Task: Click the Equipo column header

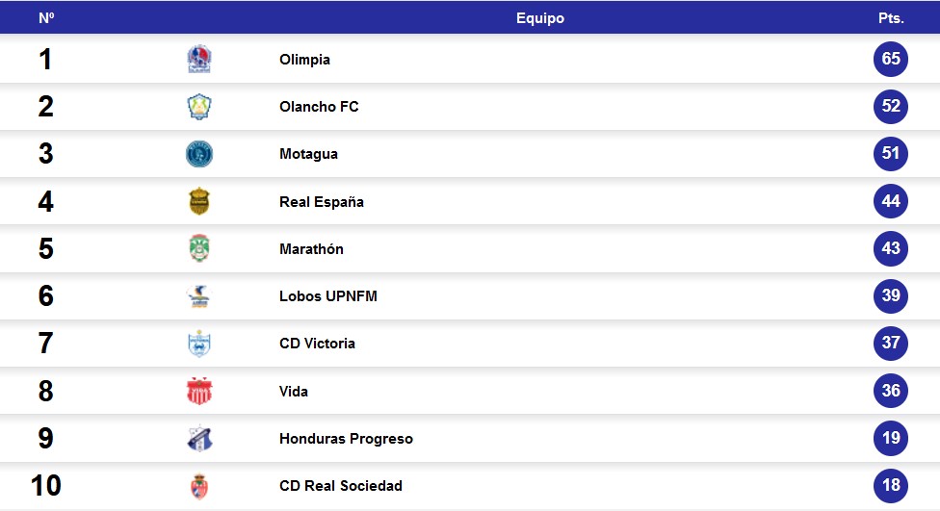Action: tap(540, 18)
